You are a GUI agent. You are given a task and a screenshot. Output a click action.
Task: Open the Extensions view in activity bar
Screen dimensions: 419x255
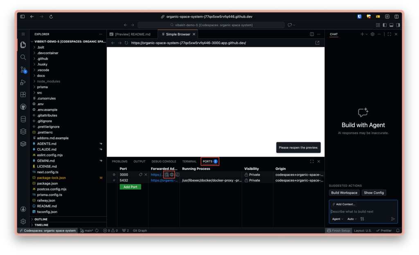coord(23,94)
